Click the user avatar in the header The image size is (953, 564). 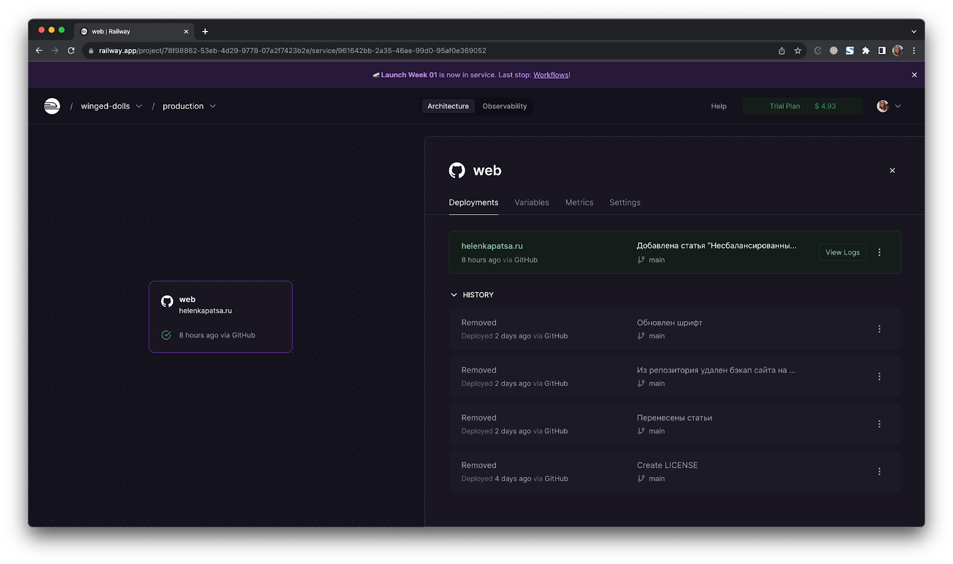tap(883, 106)
